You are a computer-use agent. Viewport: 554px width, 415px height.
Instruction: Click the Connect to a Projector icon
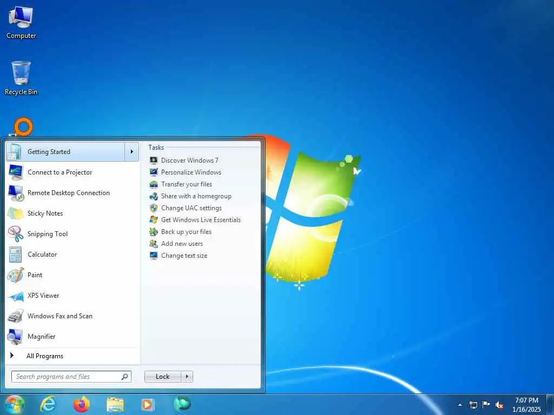[x=16, y=172]
